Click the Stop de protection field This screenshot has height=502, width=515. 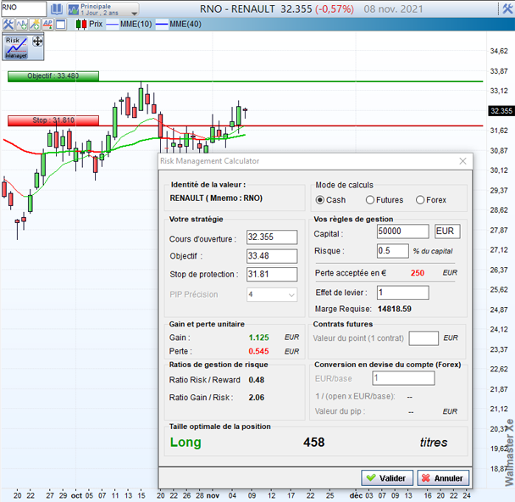coord(272,274)
